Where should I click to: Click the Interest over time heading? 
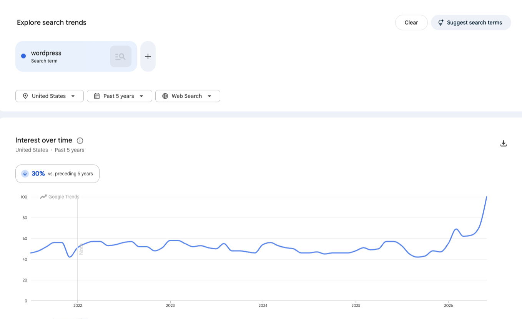(x=44, y=140)
